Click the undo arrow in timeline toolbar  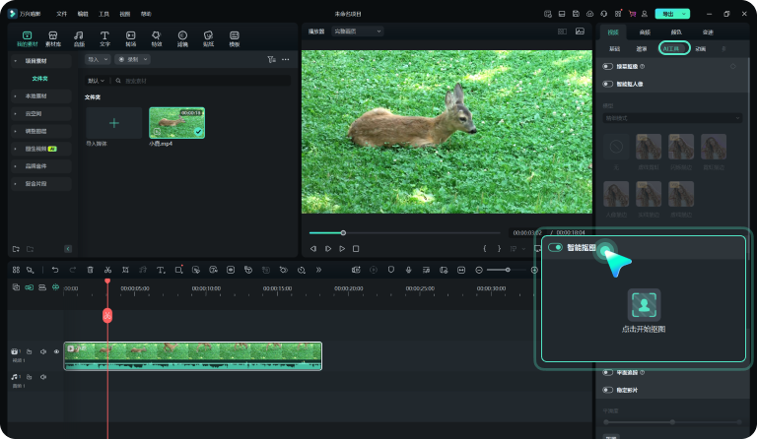[55, 270]
